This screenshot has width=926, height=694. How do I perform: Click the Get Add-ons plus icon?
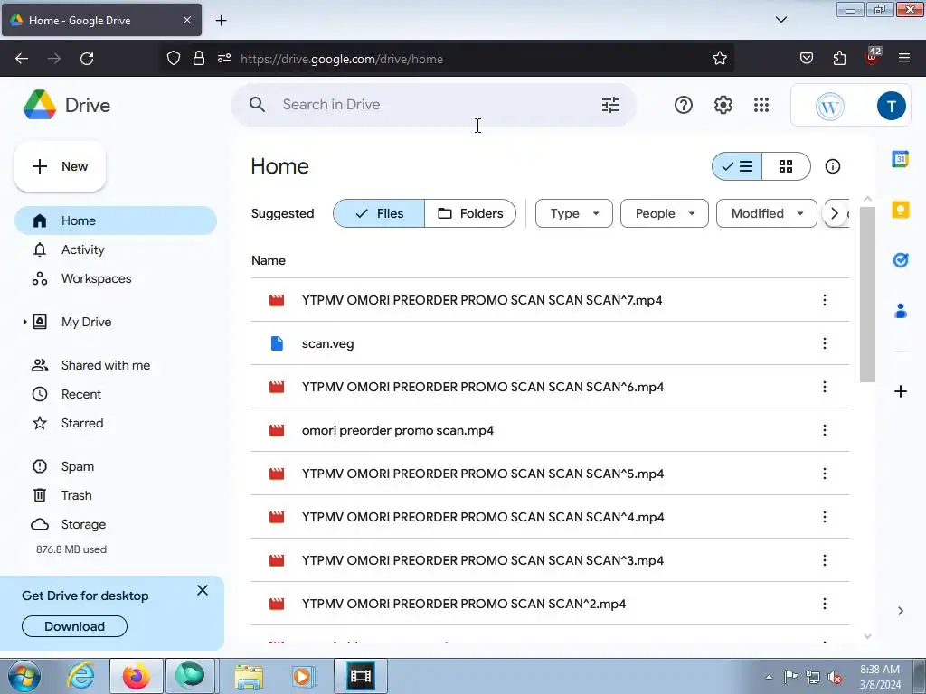(x=900, y=391)
